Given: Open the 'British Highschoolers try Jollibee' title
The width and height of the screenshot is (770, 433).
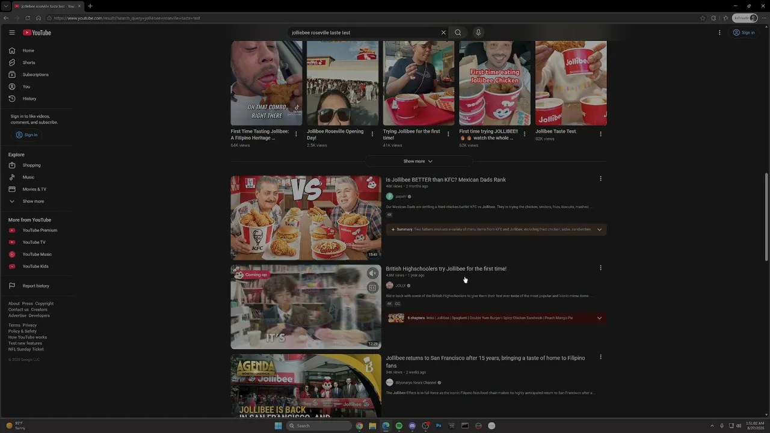Looking at the screenshot, I should [446, 269].
